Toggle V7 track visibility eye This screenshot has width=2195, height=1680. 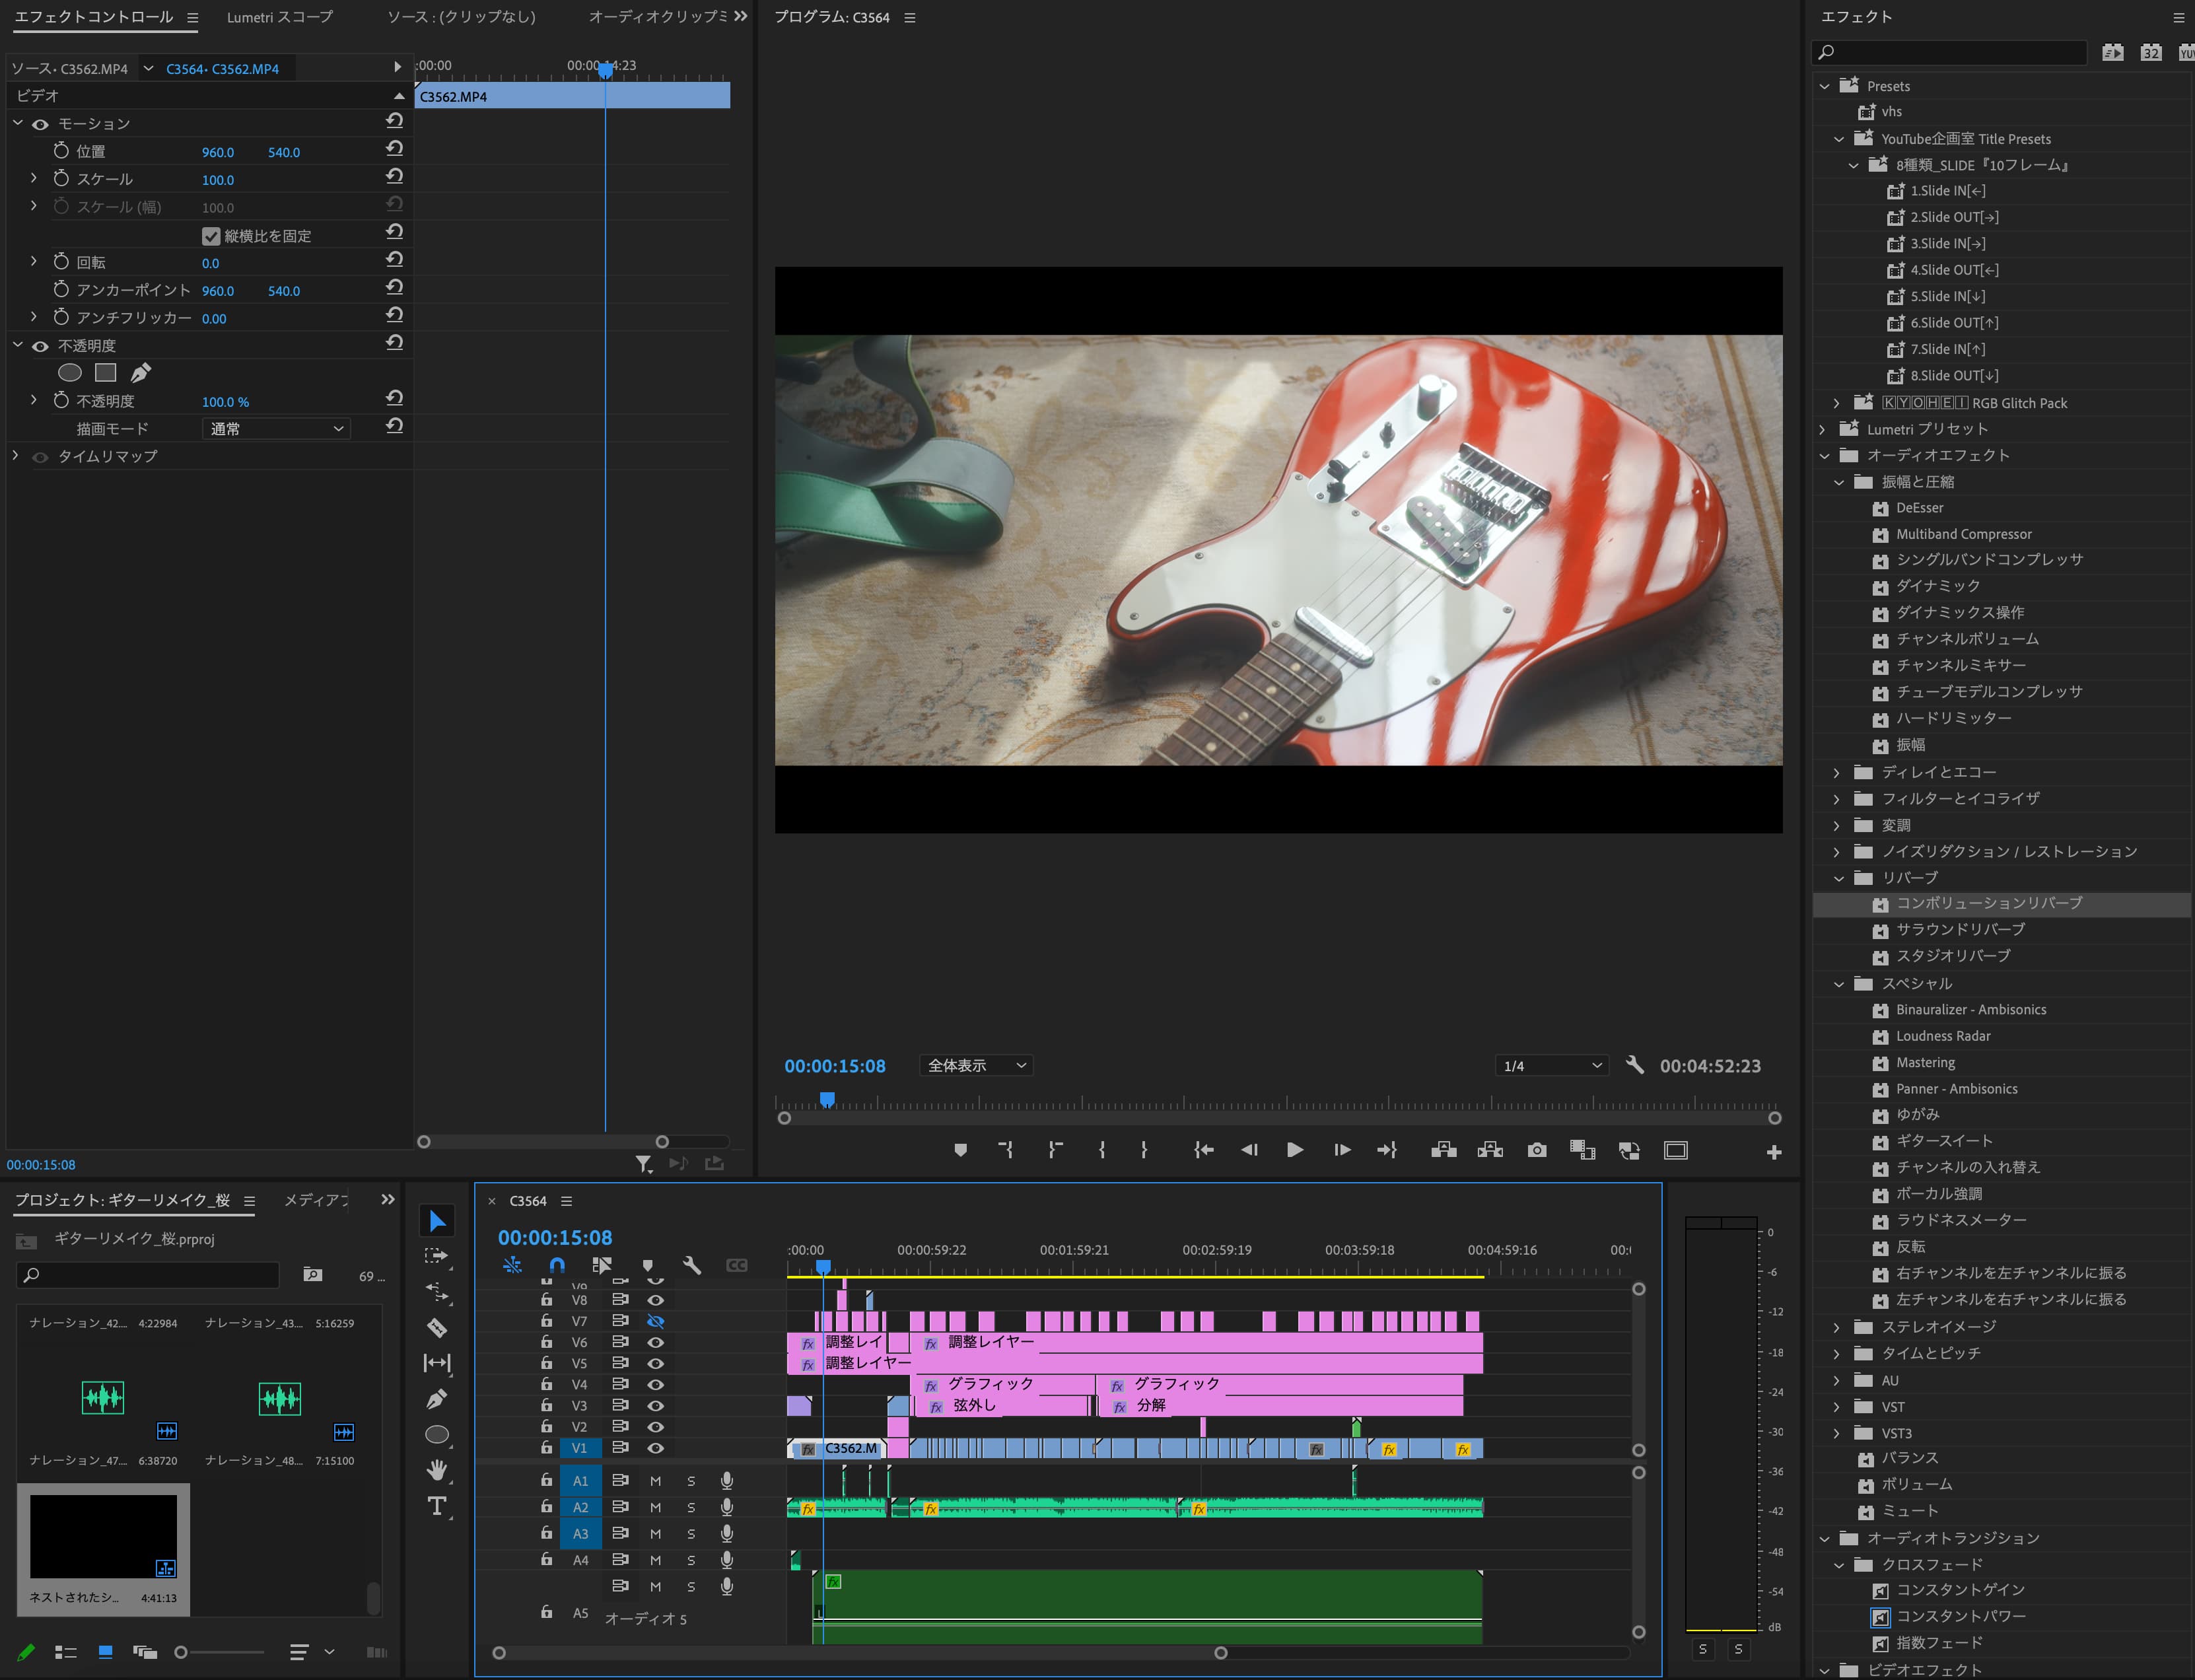pyautogui.click(x=655, y=1321)
